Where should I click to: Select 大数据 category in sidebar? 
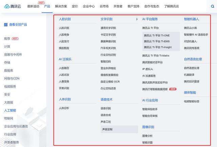[8, 102]
